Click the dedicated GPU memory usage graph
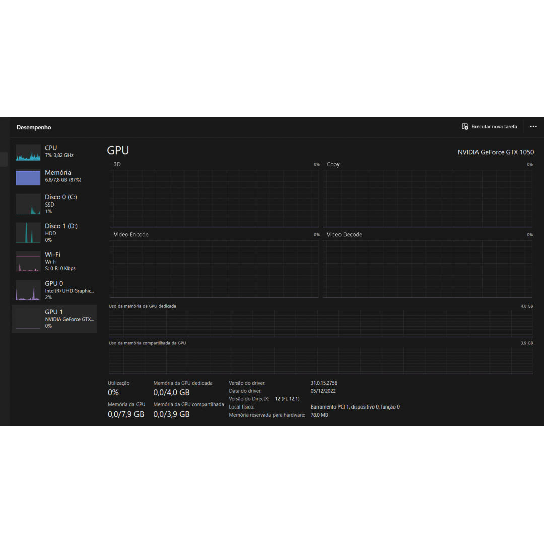This screenshot has width=544, height=544. pos(321,323)
